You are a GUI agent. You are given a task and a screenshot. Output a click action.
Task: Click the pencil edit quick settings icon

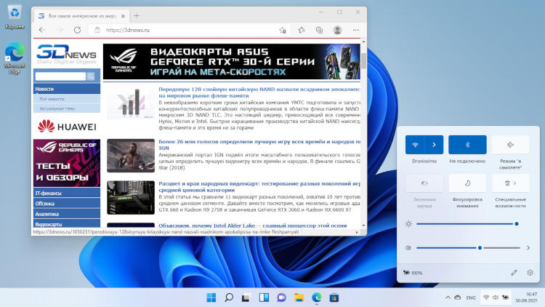click(514, 272)
